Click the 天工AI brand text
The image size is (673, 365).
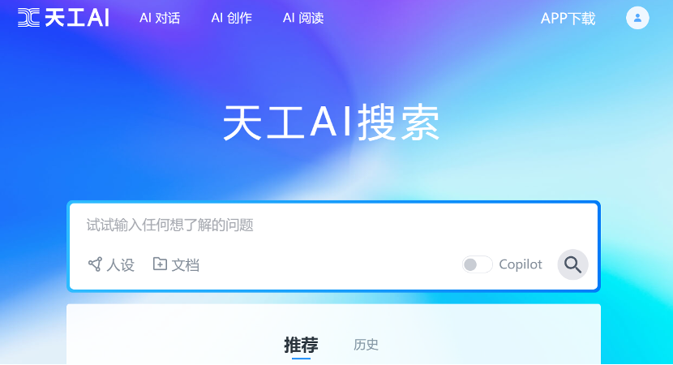click(x=77, y=18)
